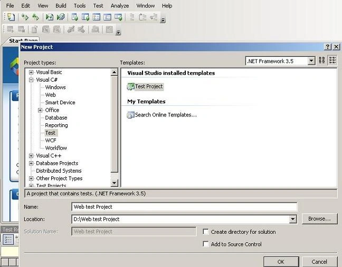Click the Browse... button
This screenshot has height=267, width=342.
[x=319, y=219]
